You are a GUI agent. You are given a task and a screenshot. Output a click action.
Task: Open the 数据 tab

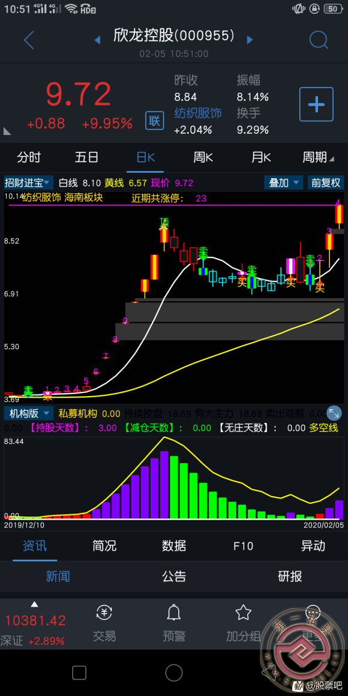point(174,545)
